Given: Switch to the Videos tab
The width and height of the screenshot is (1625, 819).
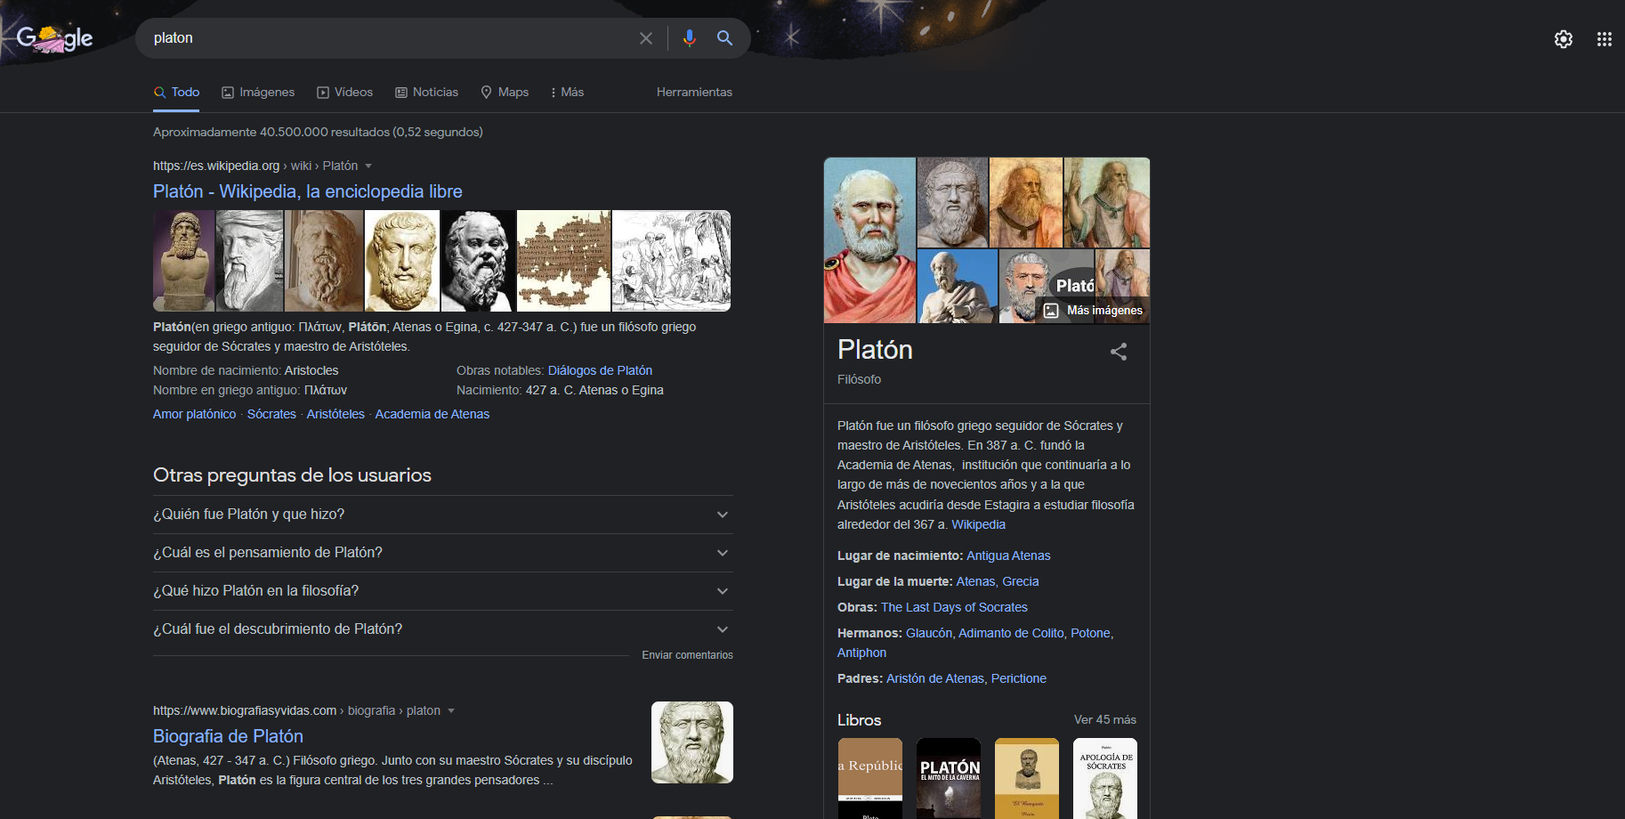Looking at the screenshot, I should [x=345, y=92].
